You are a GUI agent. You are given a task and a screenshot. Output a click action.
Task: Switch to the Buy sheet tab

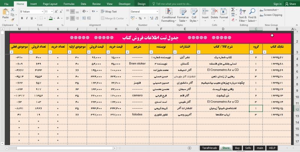click(237, 148)
